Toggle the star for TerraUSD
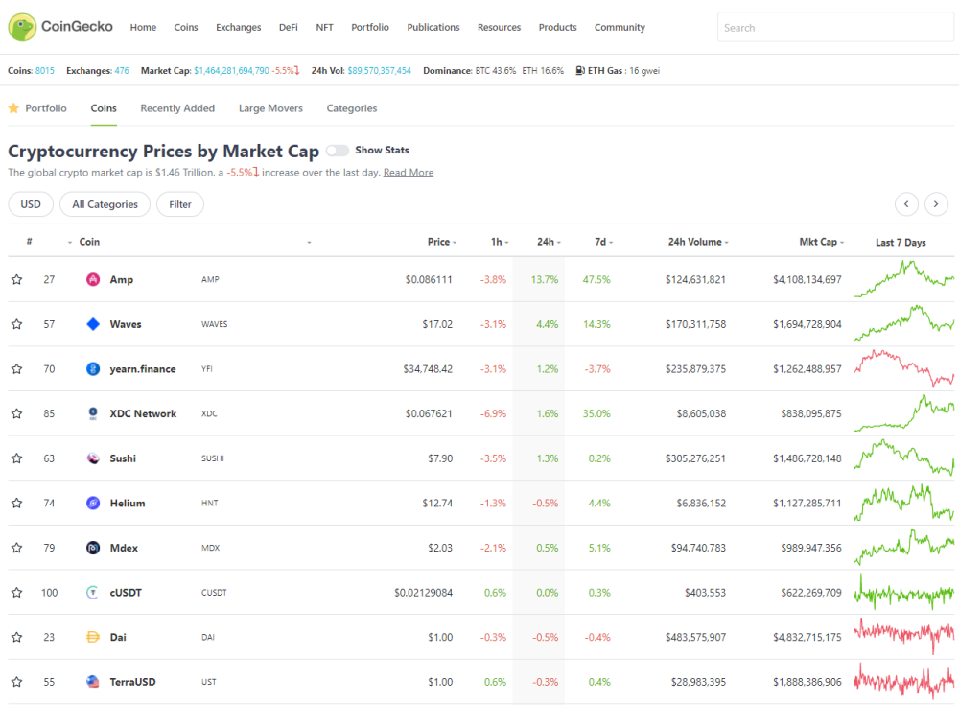Screen dimensions: 959x705 coord(17,682)
